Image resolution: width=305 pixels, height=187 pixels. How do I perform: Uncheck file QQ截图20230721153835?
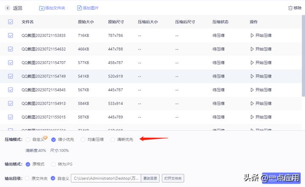click(x=11, y=35)
